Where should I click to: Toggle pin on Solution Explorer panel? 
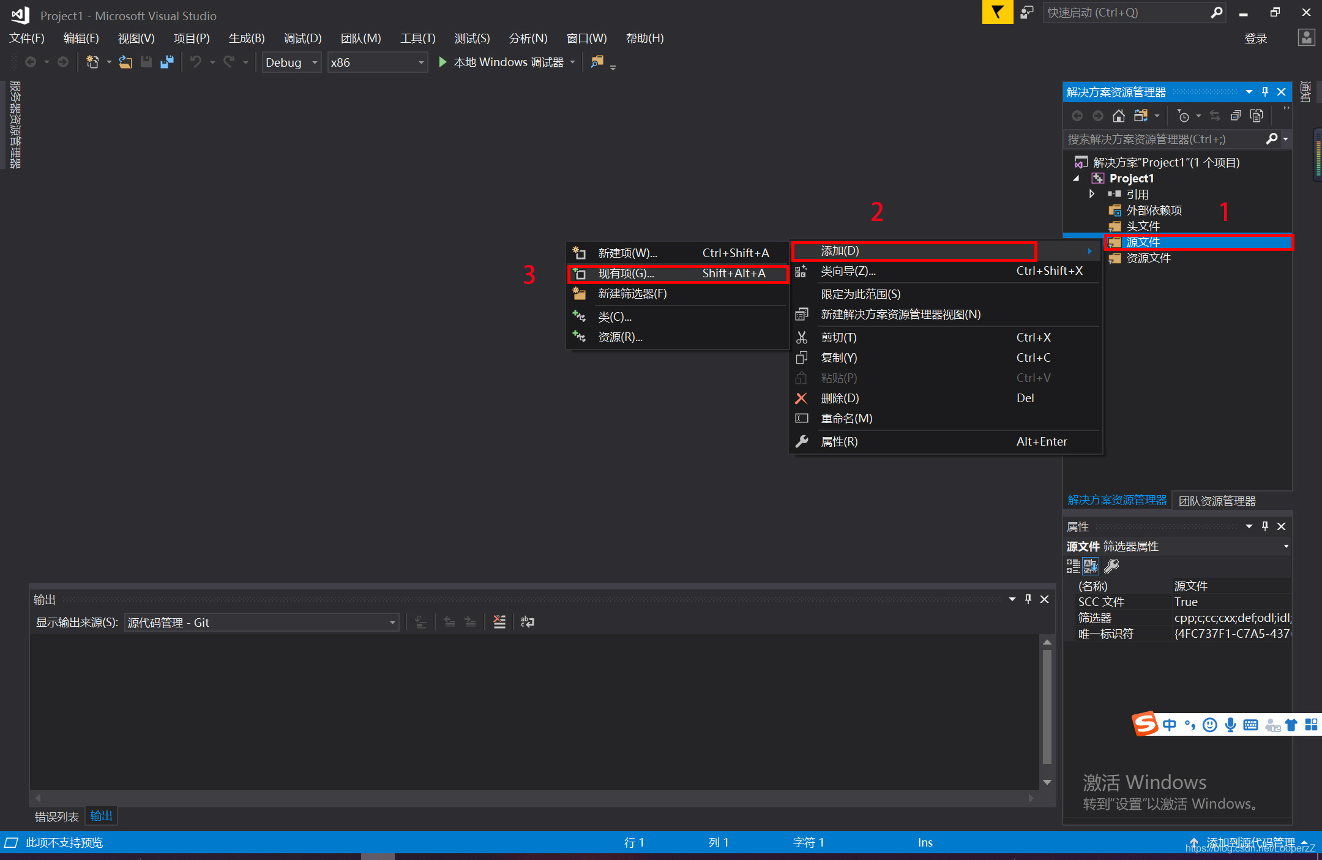point(1265,92)
